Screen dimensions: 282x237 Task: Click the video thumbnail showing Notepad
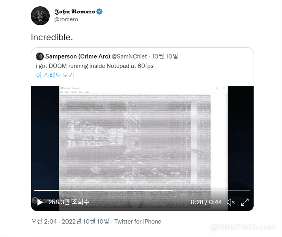pos(142,137)
